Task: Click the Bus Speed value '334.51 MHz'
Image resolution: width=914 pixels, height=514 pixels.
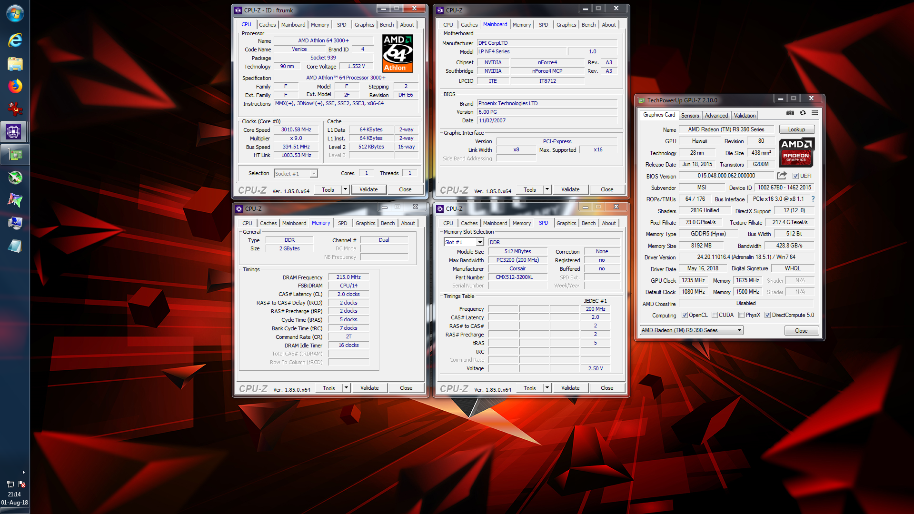Action: 296,147
